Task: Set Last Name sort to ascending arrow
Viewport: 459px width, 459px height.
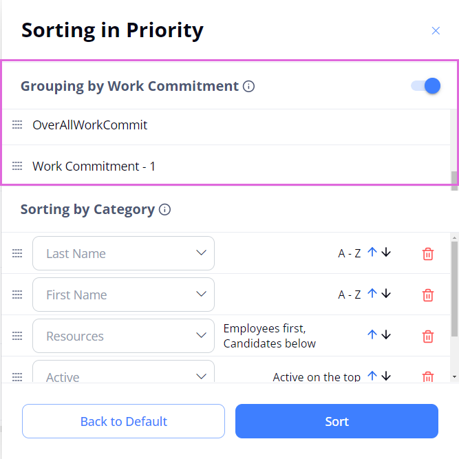Action: (372, 253)
